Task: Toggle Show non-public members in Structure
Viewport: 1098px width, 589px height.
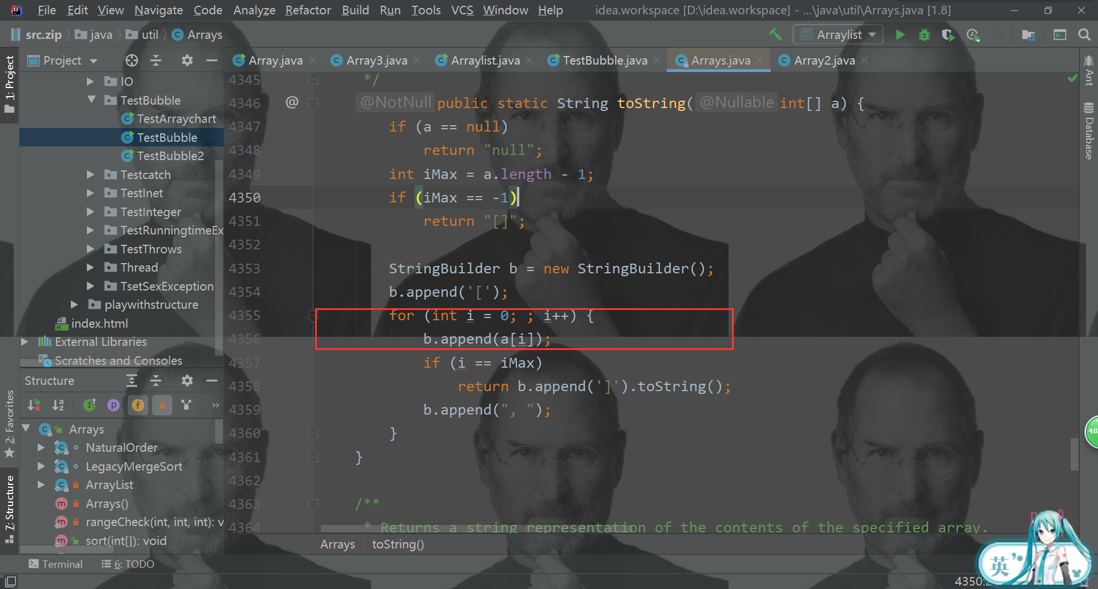Action: (162, 405)
